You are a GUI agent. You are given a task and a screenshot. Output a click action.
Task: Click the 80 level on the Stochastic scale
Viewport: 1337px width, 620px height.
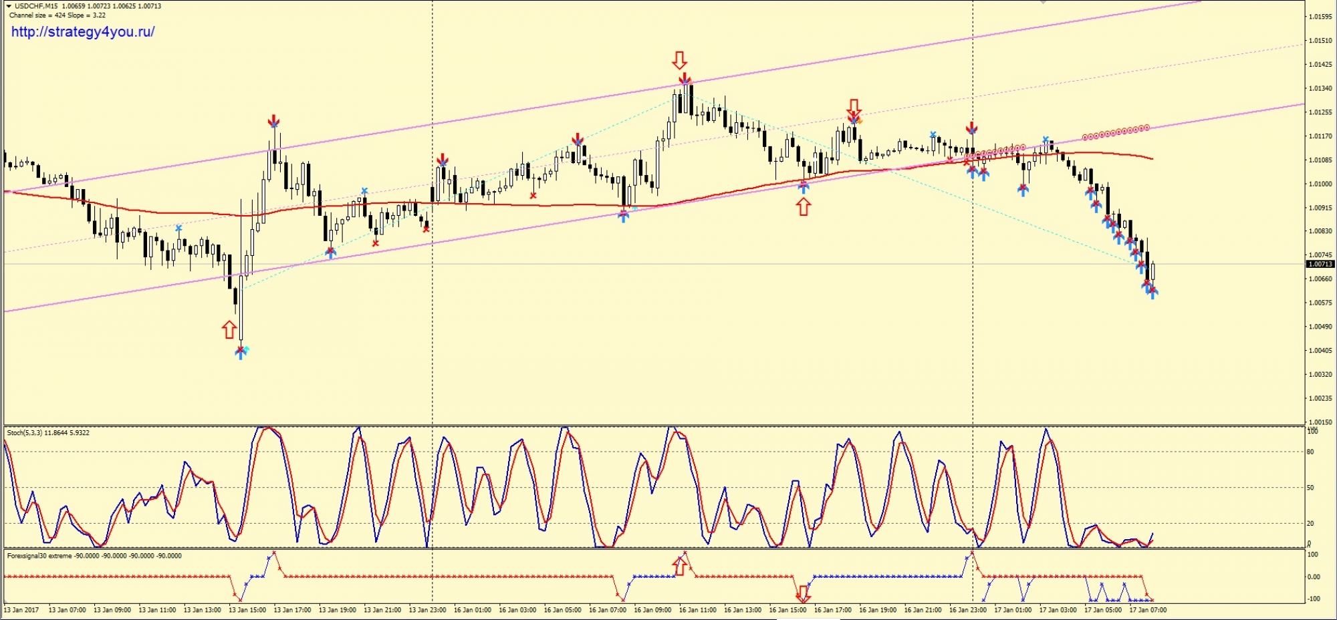click(x=1310, y=452)
